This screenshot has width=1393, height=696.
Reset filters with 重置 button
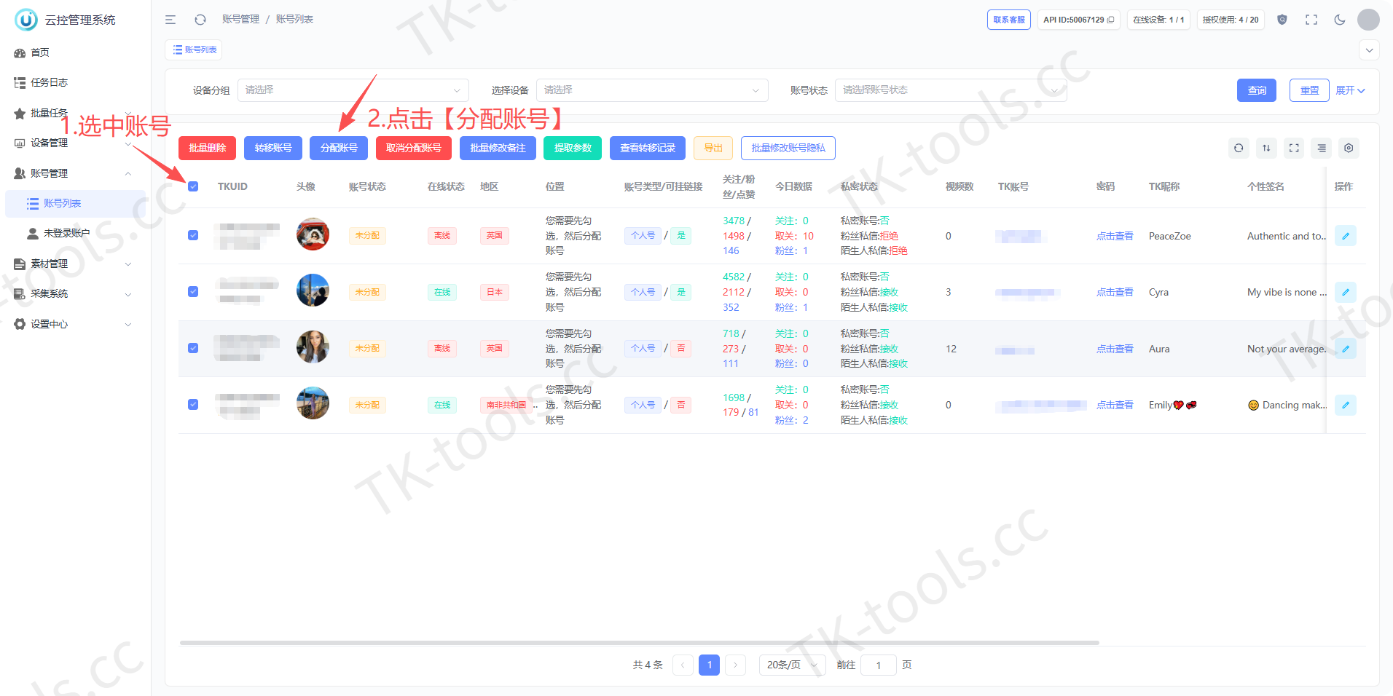click(1309, 90)
